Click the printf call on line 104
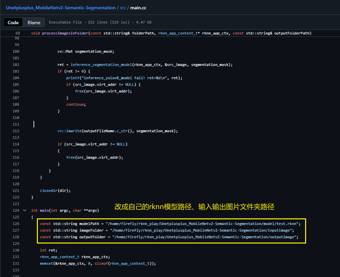Screen dimensions: 340x277 tap(73, 78)
